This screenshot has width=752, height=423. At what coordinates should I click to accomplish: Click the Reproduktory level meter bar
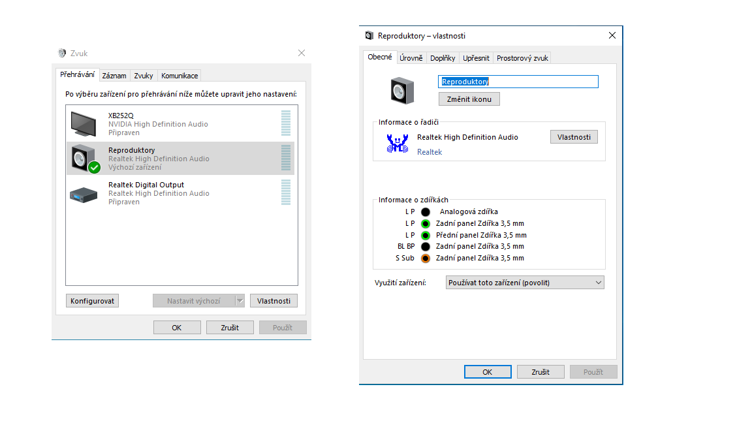(286, 159)
